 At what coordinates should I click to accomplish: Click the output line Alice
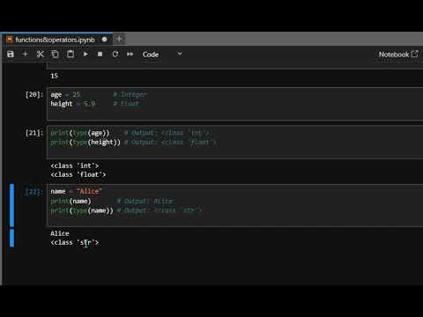coord(60,233)
